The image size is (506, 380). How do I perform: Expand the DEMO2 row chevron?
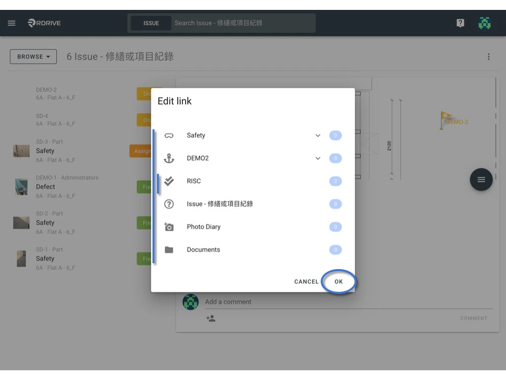coord(318,158)
